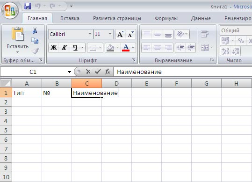Expand the fill color dropdown arrow
Viewport: 252px width, 182px height.
pos(118,47)
